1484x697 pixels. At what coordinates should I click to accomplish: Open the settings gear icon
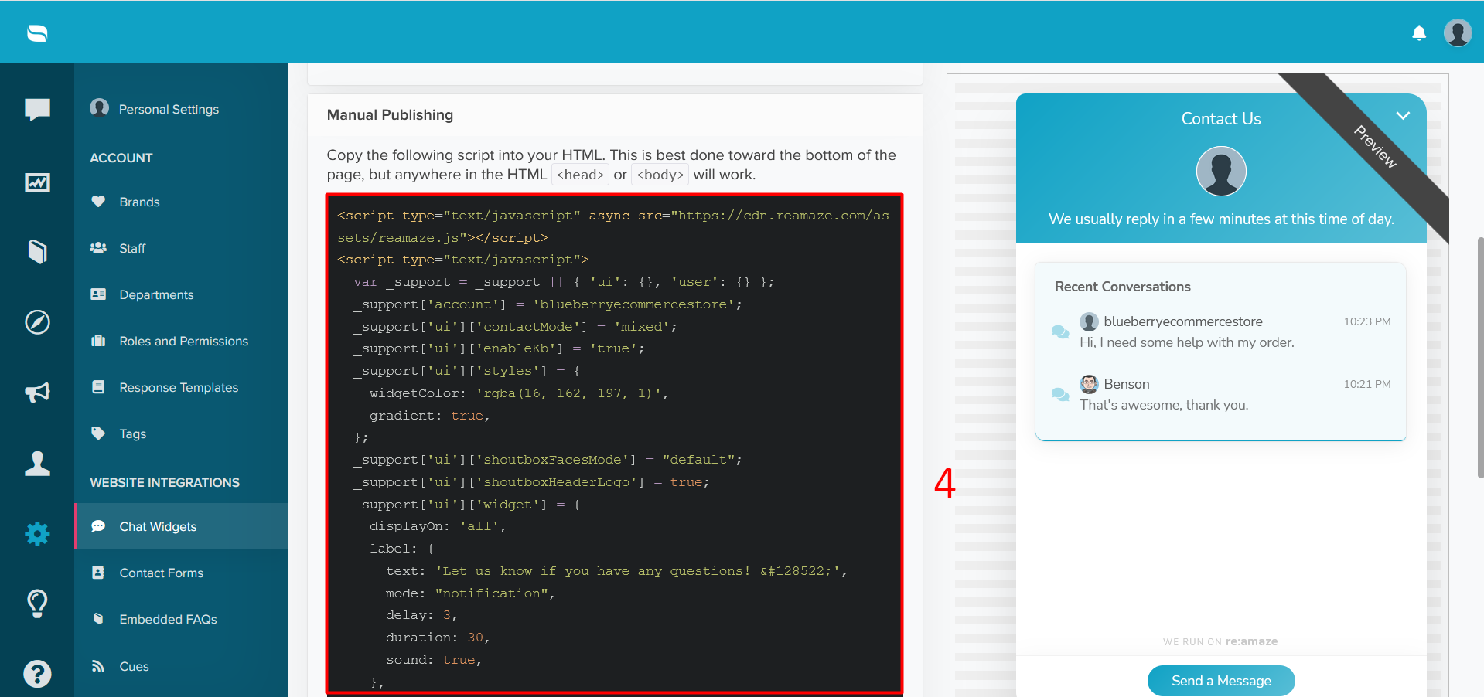(37, 533)
